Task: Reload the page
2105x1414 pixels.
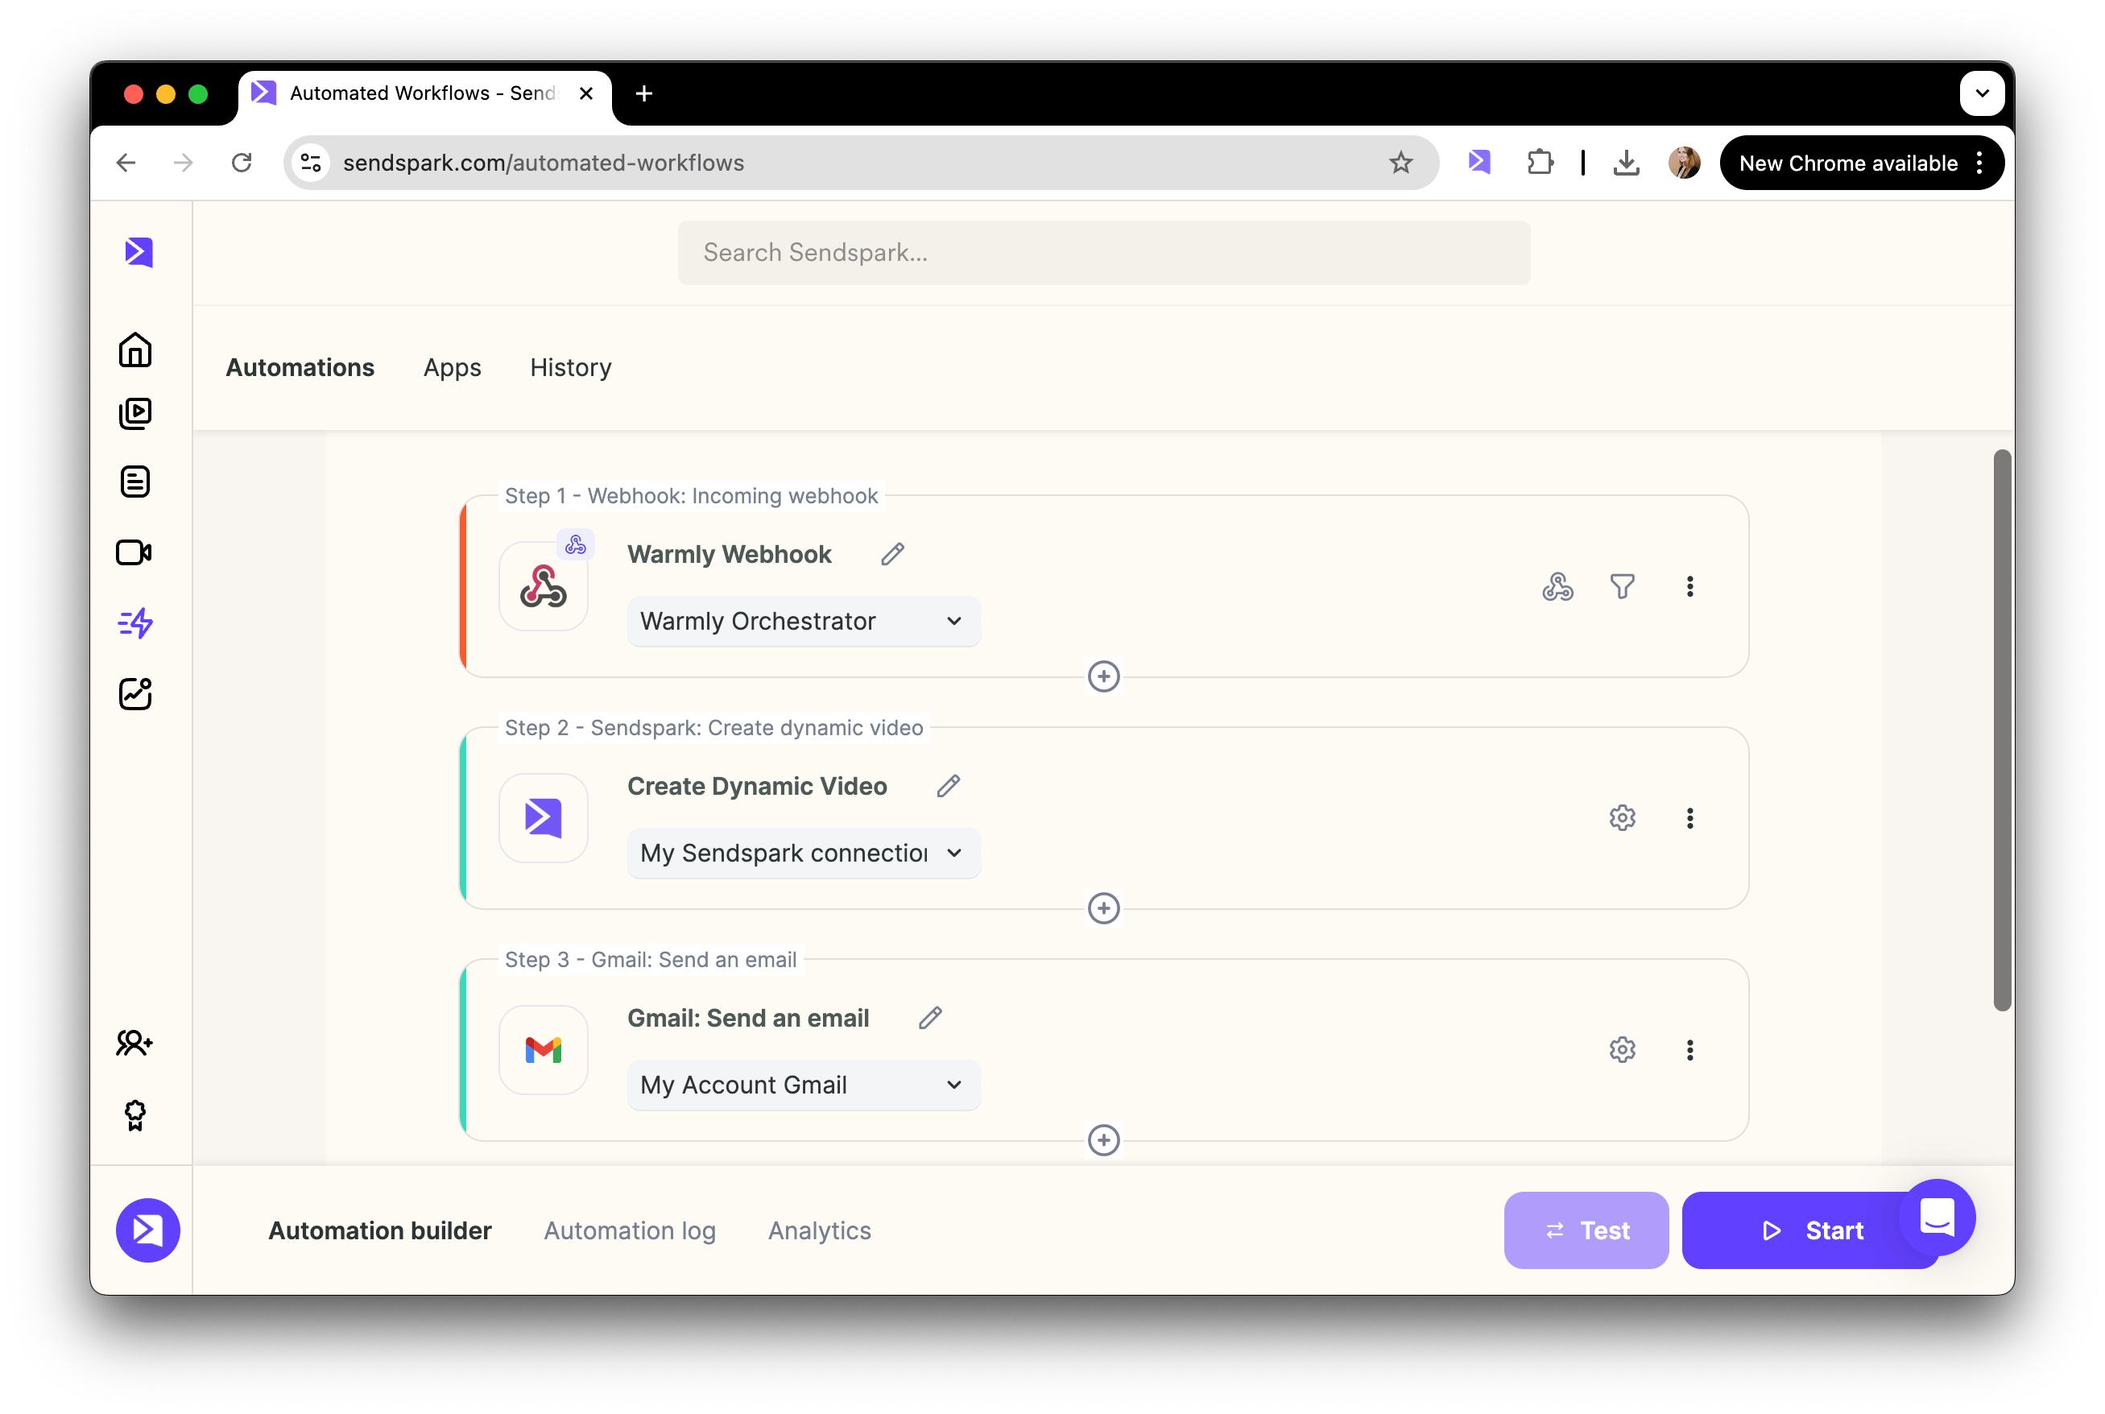Action: tap(241, 163)
